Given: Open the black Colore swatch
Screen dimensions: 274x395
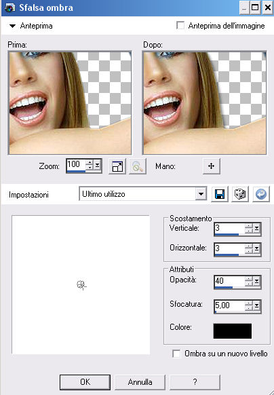Looking at the screenshot, I should coord(233,331).
